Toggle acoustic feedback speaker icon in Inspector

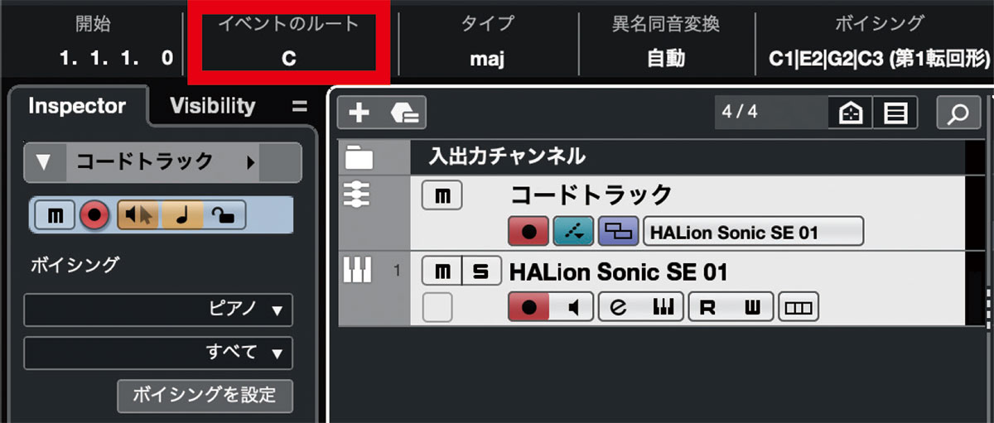click(138, 215)
